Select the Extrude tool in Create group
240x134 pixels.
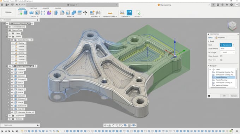click(25, 13)
